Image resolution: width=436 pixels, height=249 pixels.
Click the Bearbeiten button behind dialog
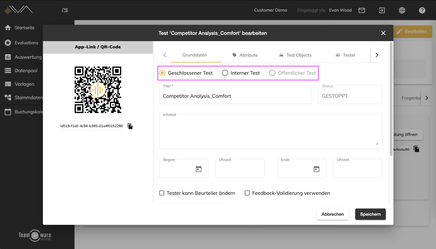coord(413,31)
